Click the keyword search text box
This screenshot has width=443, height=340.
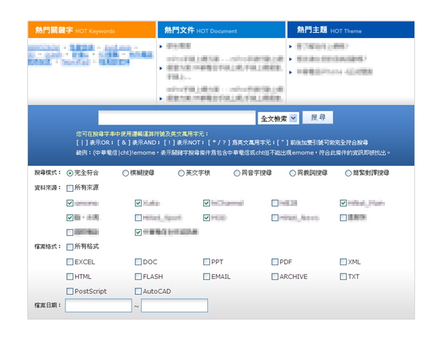coord(177,118)
